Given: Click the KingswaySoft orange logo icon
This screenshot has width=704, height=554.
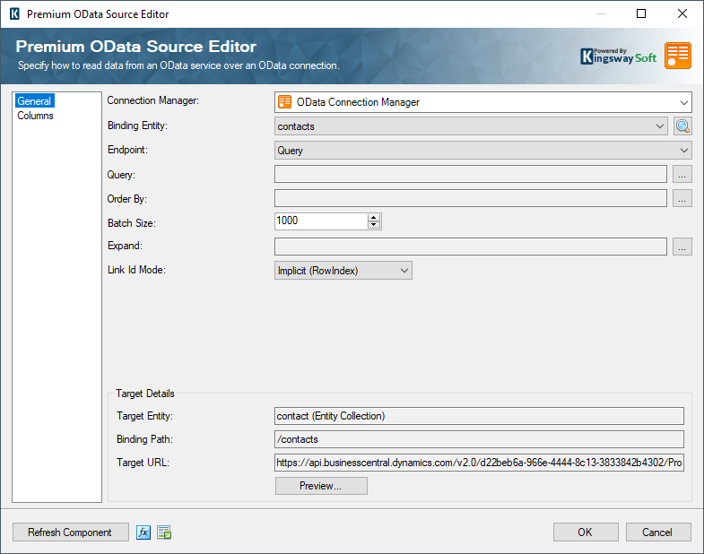Looking at the screenshot, I should [678, 56].
